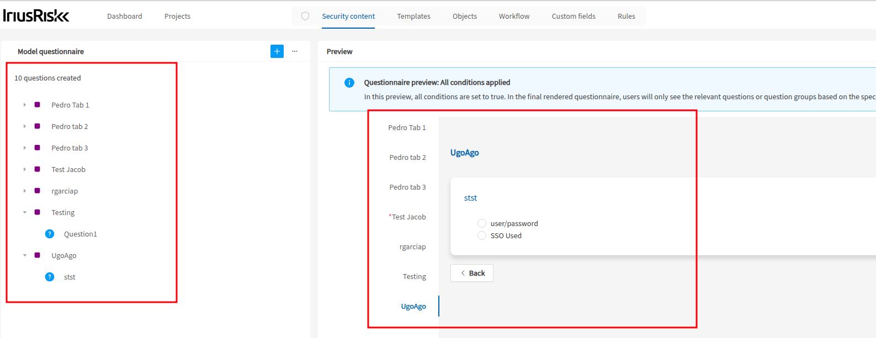
Task: Click the Back button in preview
Action: tap(472, 273)
